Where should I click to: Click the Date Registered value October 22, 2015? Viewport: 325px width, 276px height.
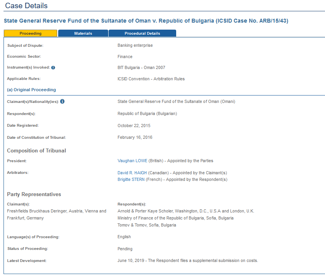(134, 126)
